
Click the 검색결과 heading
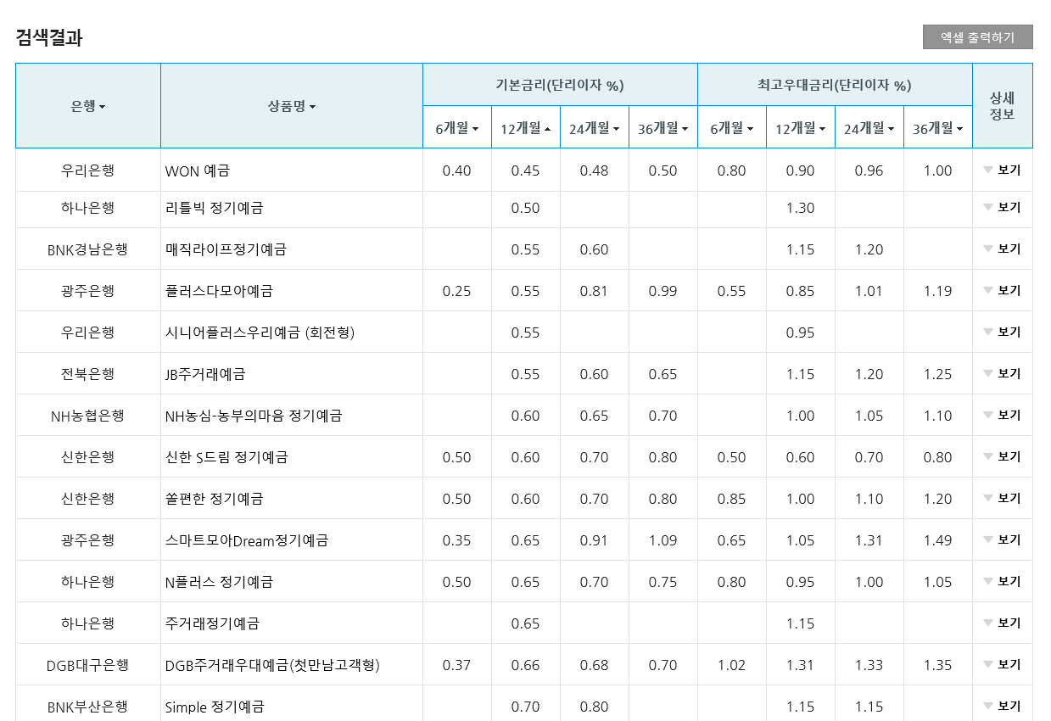pyautogui.click(x=49, y=37)
